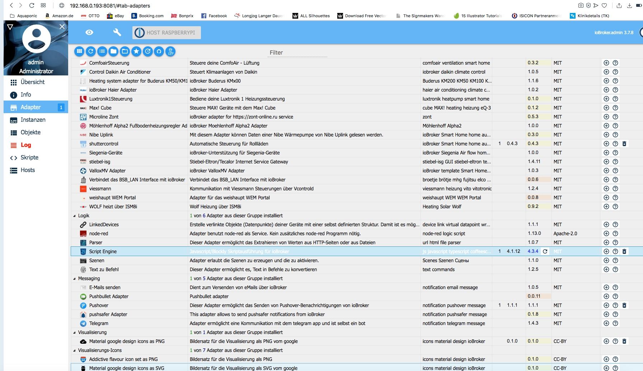Open the Log tab in the sidebar
Viewport: 643px width, 371px height.
click(x=36, y=145)
